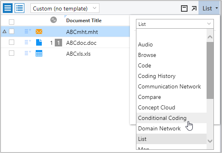Image resolution: width=222 pixels, height=153 pixels.
Task: Click the gray comment count badge on ABCdoc.doc
Action: coord(58,42)
